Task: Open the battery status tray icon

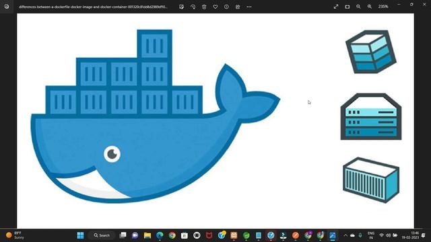Action: click(395, 235)
